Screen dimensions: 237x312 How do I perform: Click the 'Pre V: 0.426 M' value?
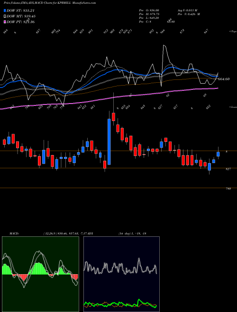point(189,14)
